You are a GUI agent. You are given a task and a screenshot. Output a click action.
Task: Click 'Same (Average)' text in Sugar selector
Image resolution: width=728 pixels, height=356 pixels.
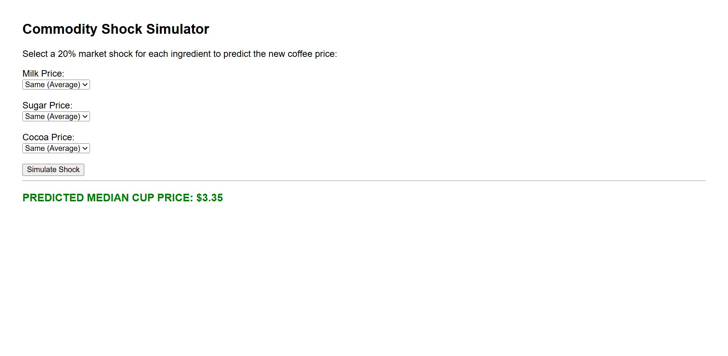click(52, 116)
